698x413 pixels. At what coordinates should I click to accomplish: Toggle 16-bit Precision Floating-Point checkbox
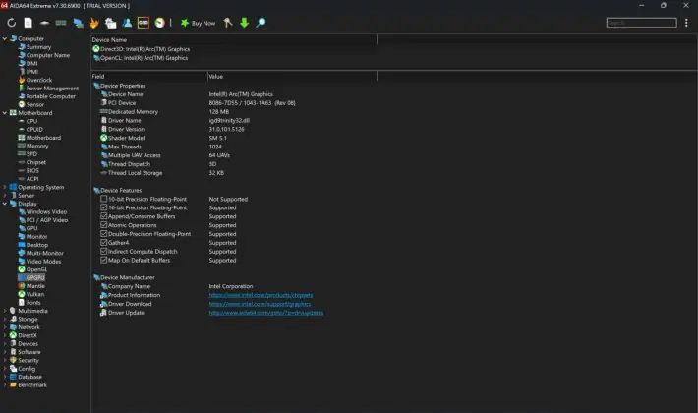click(104, 207)
